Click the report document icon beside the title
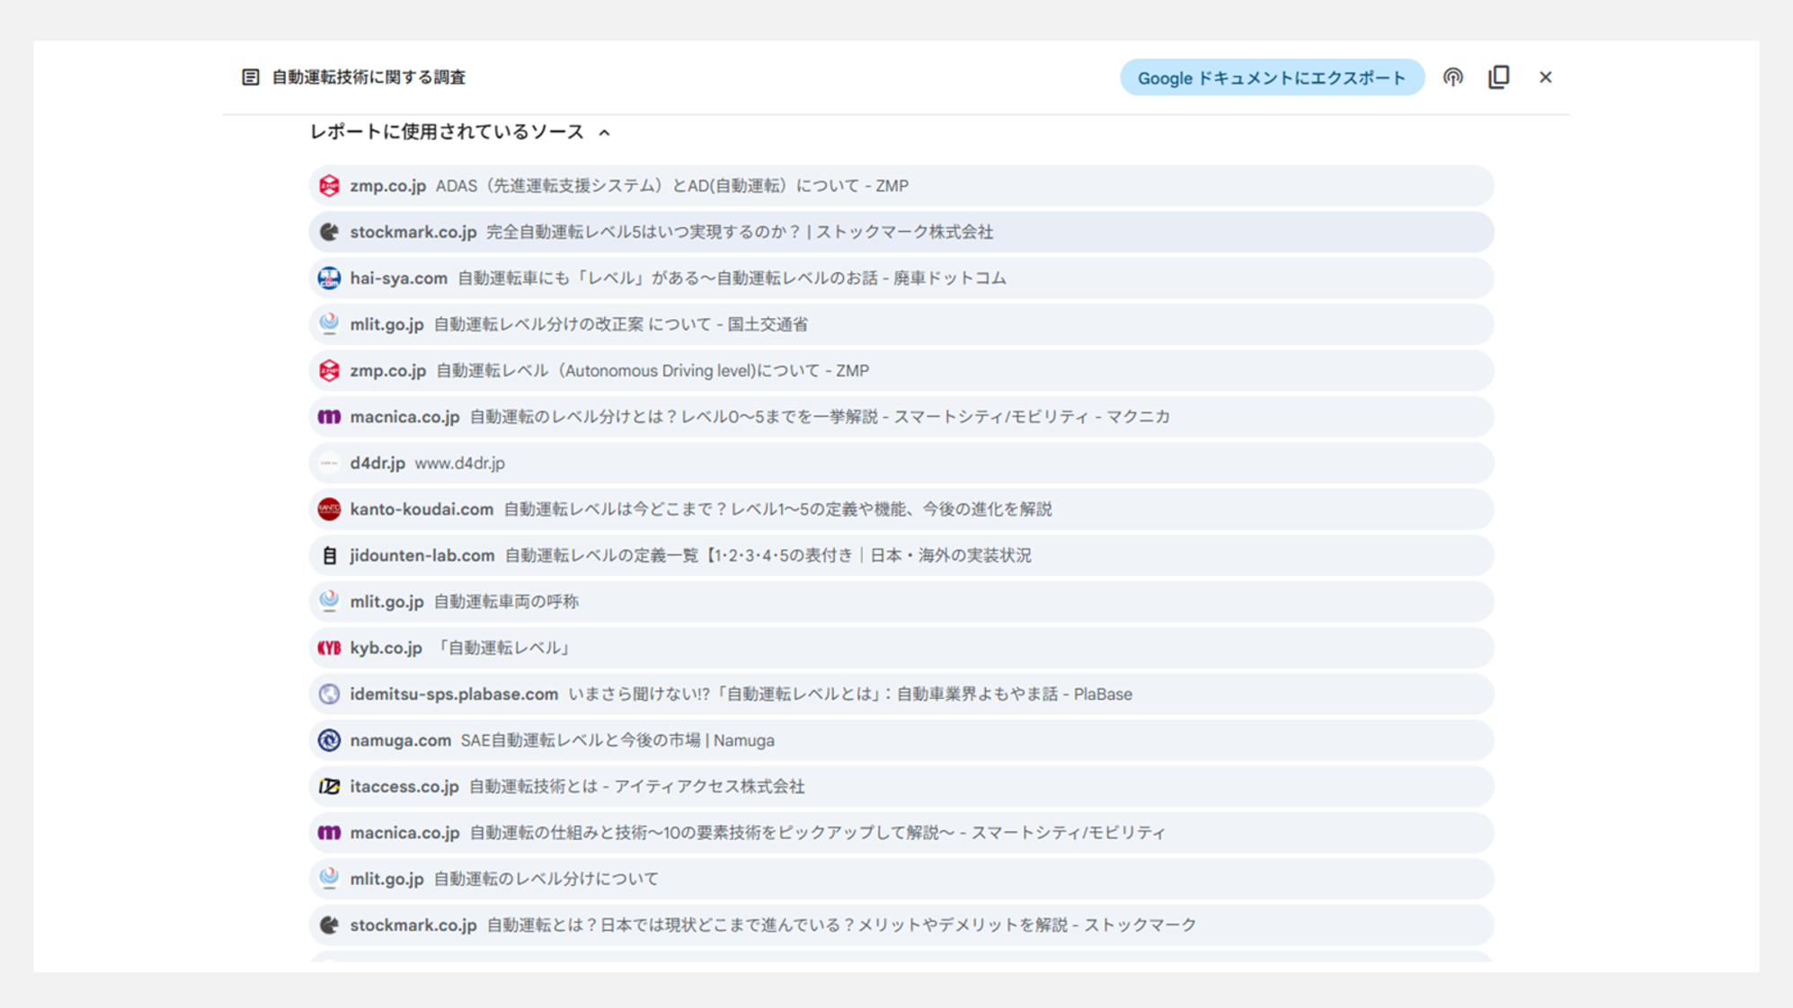Image resolution: width=1793 pixels, height=1008 pixels. click(x=251, y=77)
